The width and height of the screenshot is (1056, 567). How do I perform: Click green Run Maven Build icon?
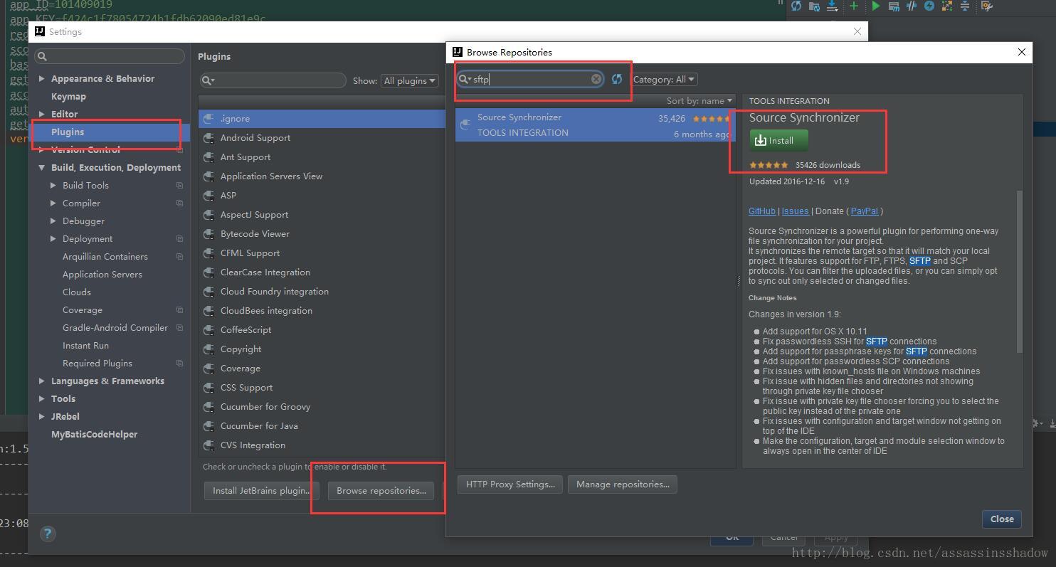875,6
